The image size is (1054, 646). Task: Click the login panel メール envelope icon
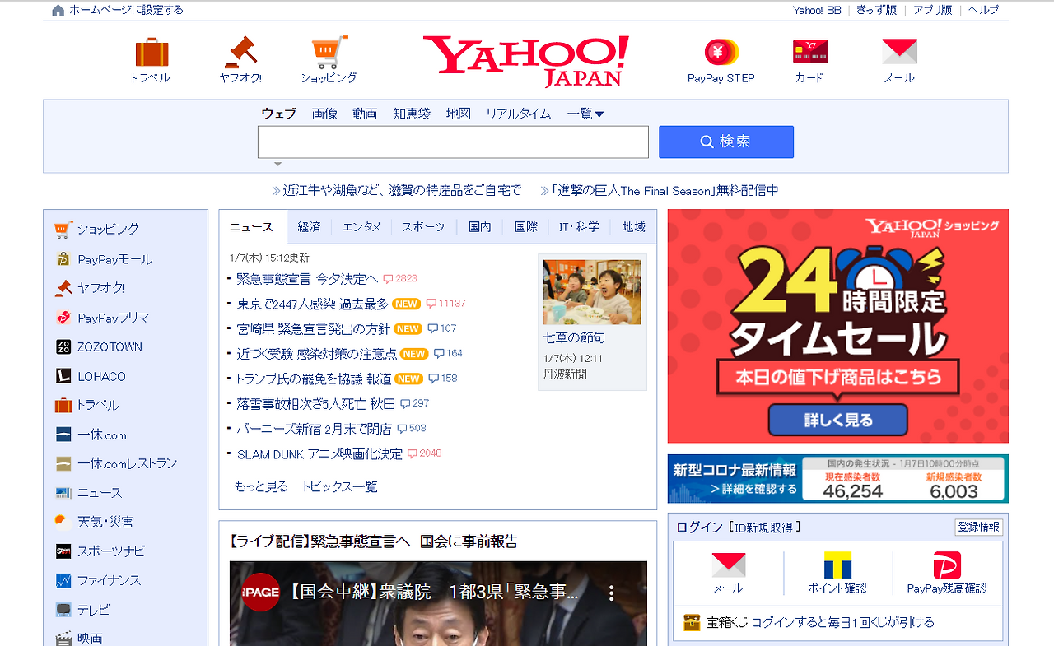[x=729, y=565]
